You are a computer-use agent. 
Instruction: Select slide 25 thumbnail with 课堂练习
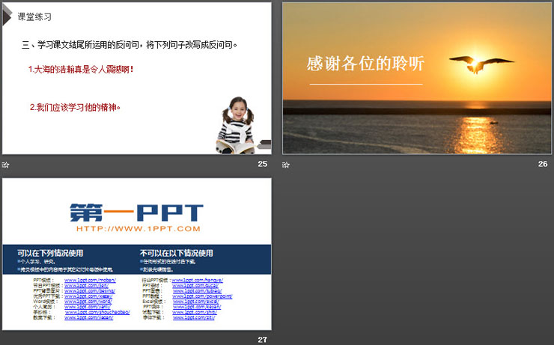(x=137, y=78)
